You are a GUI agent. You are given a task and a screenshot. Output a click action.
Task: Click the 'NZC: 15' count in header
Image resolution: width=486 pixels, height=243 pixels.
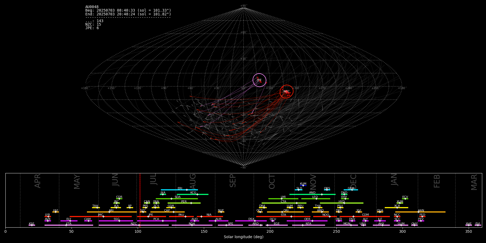tap(93, 25)
